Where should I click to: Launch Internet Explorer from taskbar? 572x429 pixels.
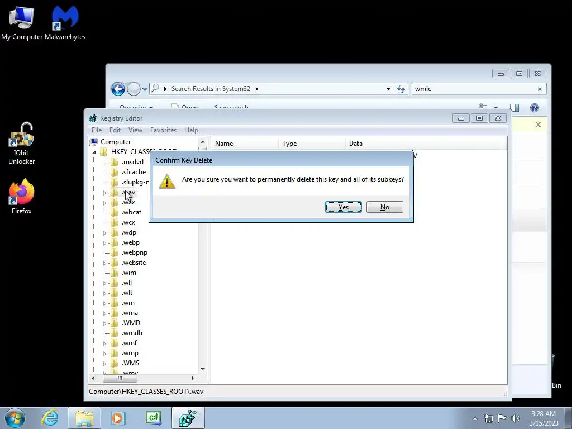(x=50, y=418)
